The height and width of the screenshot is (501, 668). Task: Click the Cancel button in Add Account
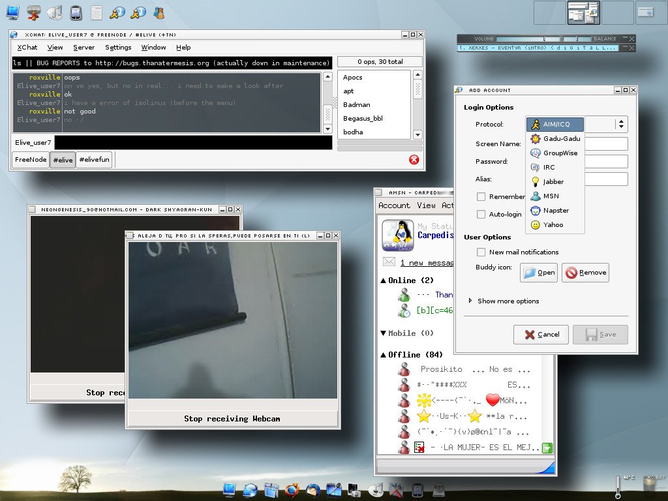click(x=541, y=335)
